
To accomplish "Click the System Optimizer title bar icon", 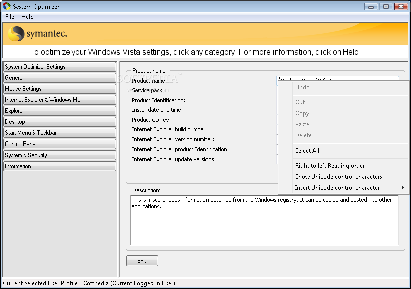I will click(x=7, y=6).
